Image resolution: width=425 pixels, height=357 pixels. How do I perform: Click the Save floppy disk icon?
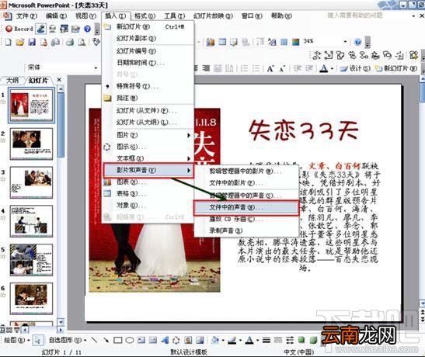pyautogui.click(x=32, y=42)
